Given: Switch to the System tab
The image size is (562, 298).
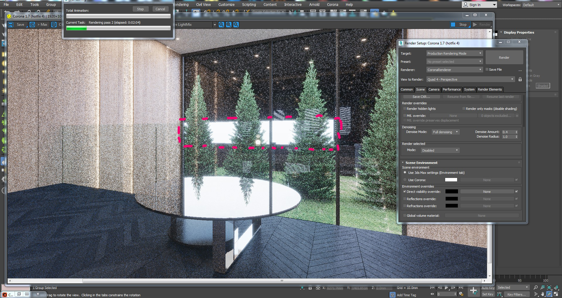Looking at the screenshot, I should coord(469,89).
